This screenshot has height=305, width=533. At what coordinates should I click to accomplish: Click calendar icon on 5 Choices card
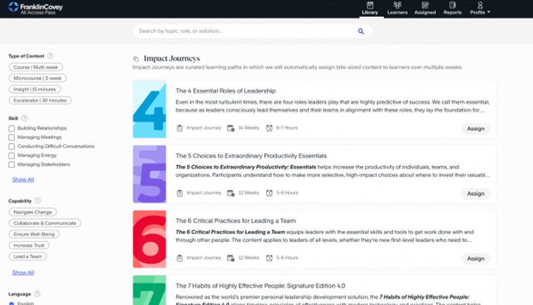click(230, 193)
